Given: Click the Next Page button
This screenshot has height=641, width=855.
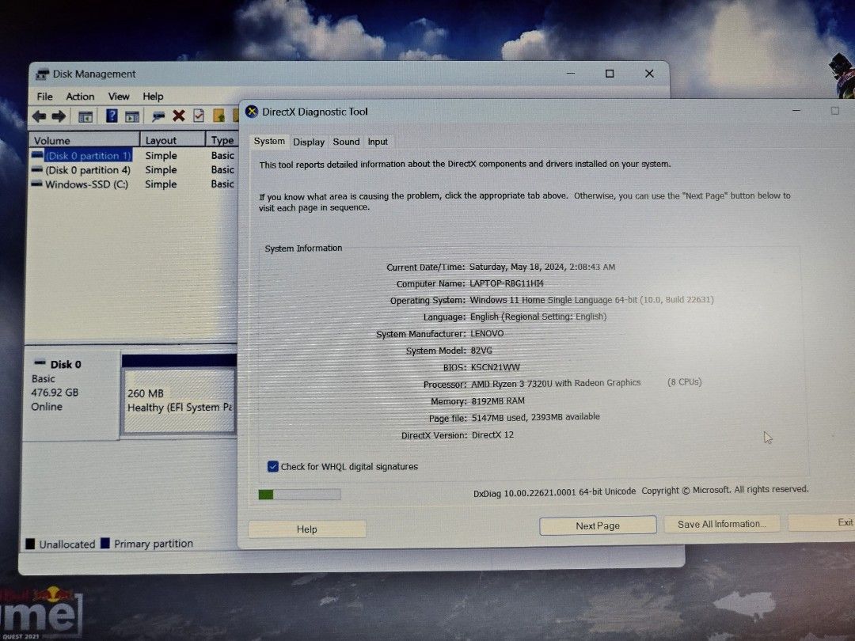Looking at the screenshot, I should pos(598,525).
